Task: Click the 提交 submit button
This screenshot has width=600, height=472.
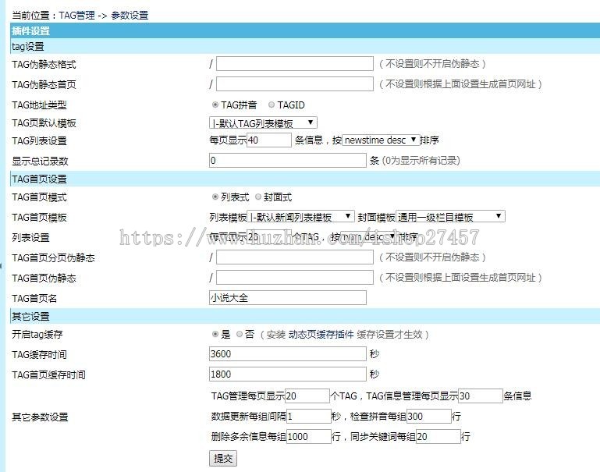Action: [x=223, y=458]
